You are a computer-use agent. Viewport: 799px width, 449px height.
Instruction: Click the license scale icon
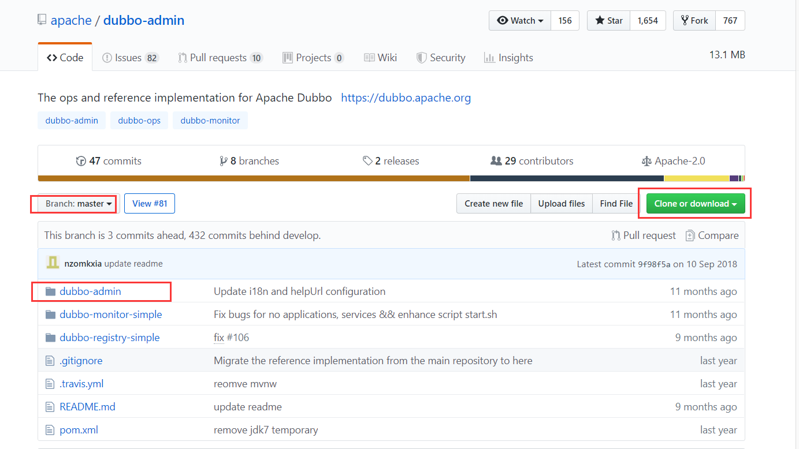click(646, 161)
